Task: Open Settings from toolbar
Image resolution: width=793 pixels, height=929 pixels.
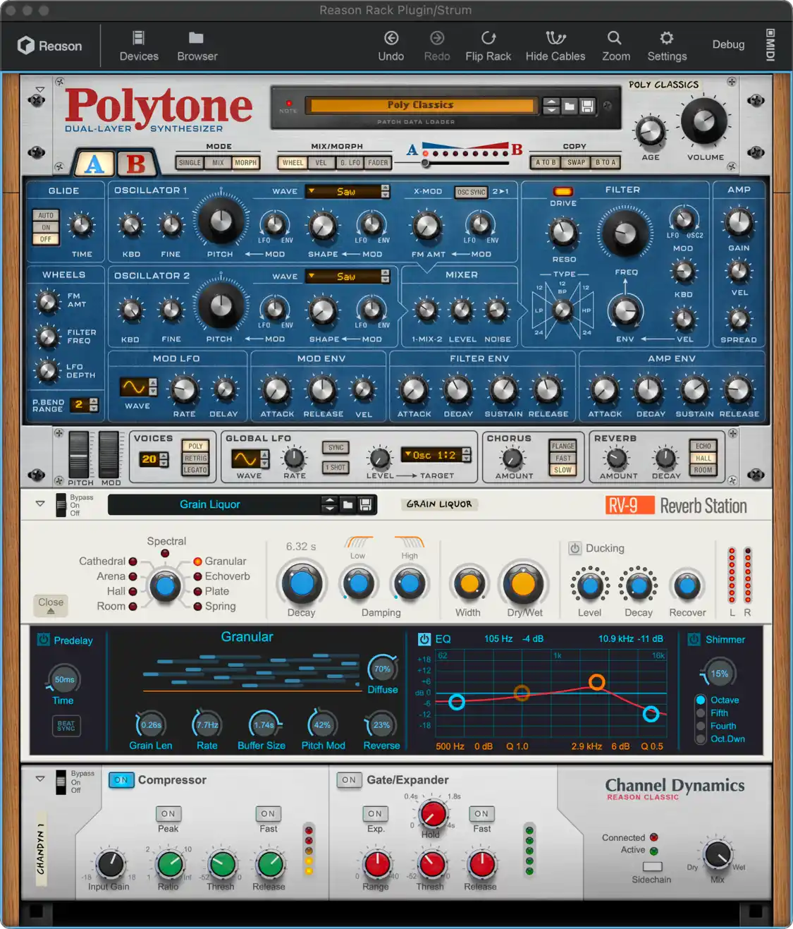Action: click(x=667, y=46)
